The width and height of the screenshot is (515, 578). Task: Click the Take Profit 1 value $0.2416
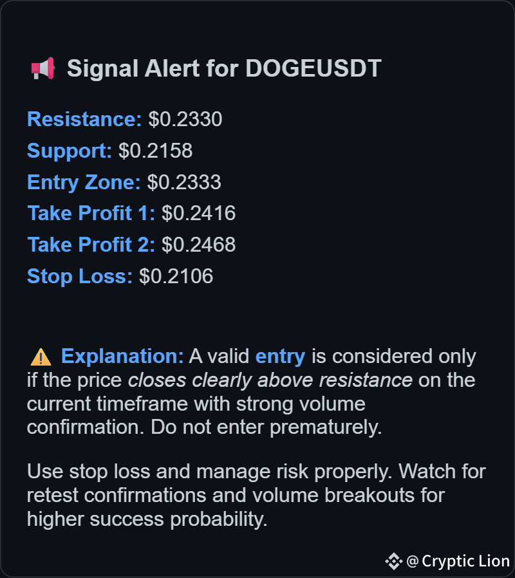[x=199, y=213]
